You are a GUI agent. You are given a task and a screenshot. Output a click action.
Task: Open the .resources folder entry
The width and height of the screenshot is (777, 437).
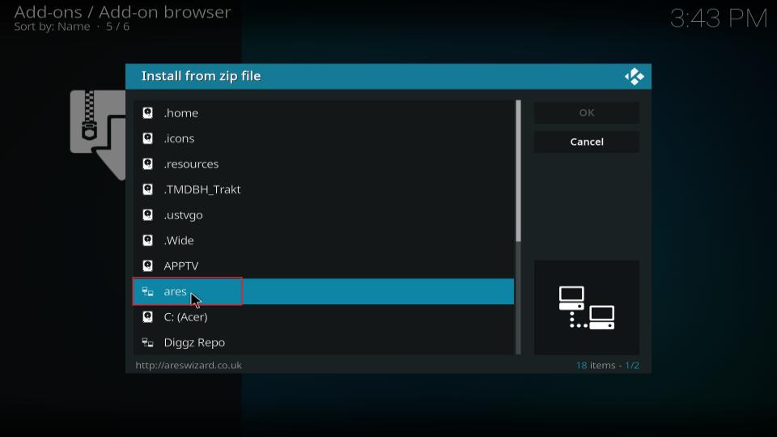click(324, 164)
